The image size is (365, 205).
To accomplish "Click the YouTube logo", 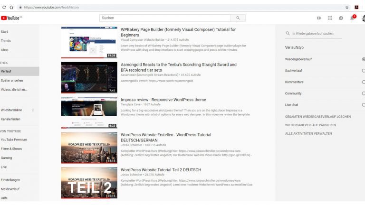I will [10, 18].
